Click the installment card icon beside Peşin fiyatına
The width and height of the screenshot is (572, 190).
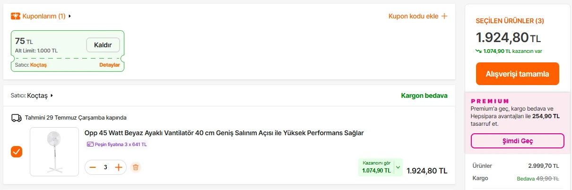pos(90,145)
